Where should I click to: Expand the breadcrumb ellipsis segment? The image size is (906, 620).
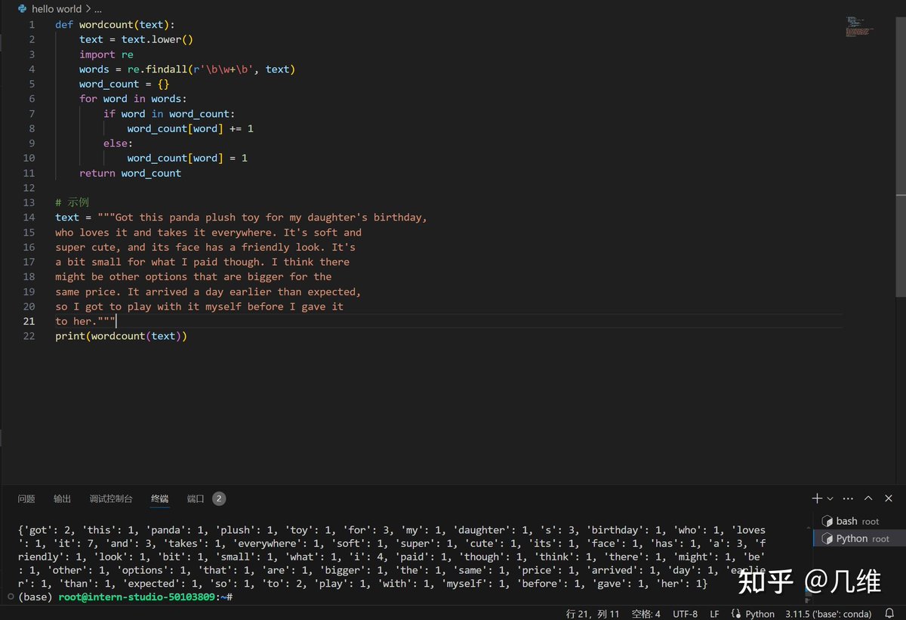click(98, 9)
